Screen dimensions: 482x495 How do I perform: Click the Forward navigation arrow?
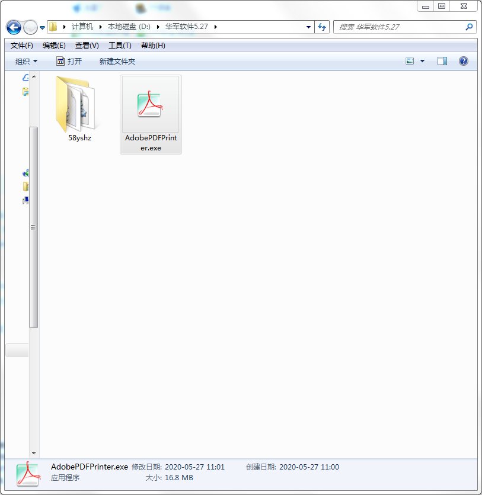tap(30, 27)
